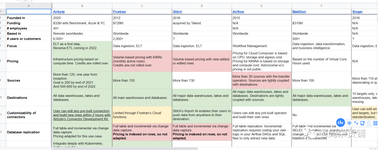Click the selected empty cell A1
This screenshot has width=378, height=150.
29,12
